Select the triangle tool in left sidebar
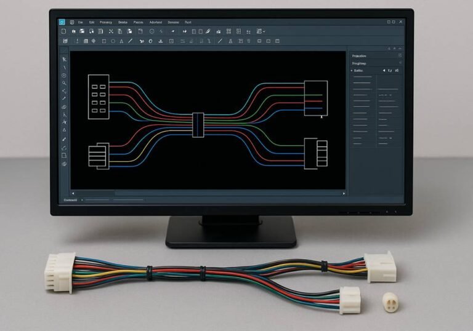The height and width of the screenshot is (331, 473). click(64, 130)
